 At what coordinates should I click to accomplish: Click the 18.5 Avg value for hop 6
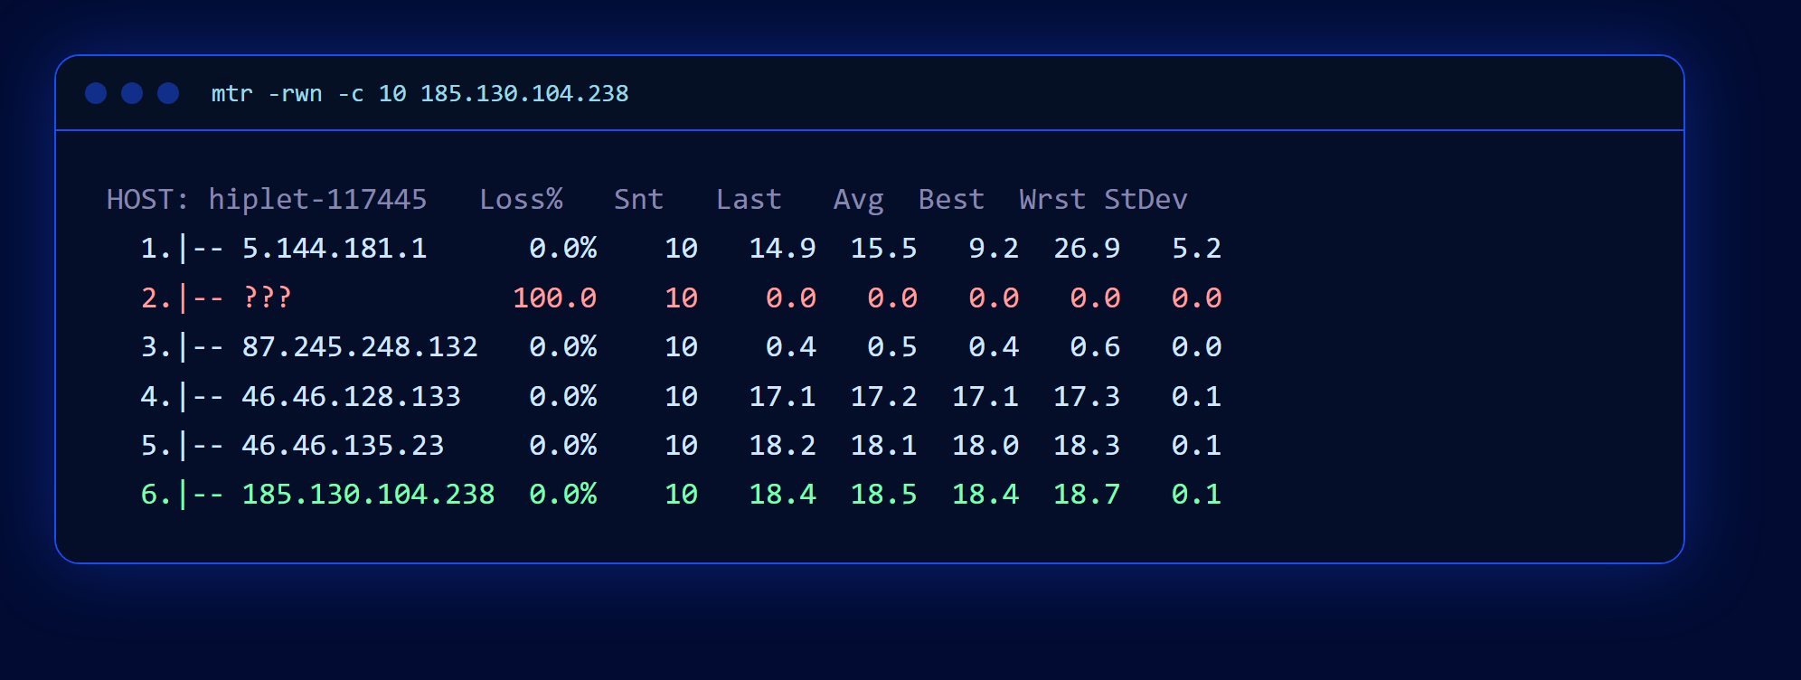click(884, 495)
